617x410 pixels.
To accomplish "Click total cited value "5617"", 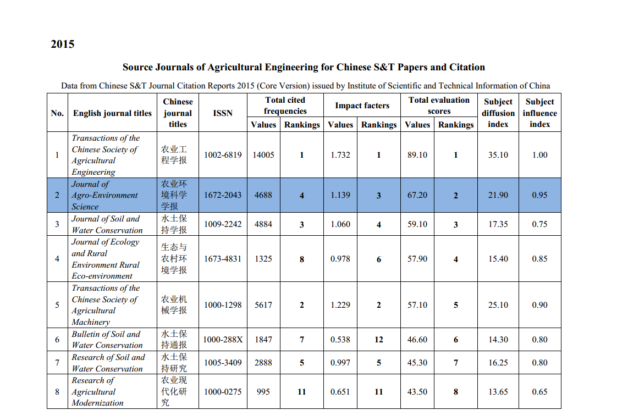I will (263, 304).
